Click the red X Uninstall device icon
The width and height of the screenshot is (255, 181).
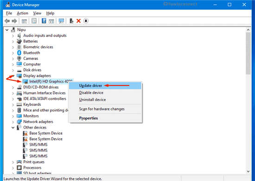click(78, 21)
